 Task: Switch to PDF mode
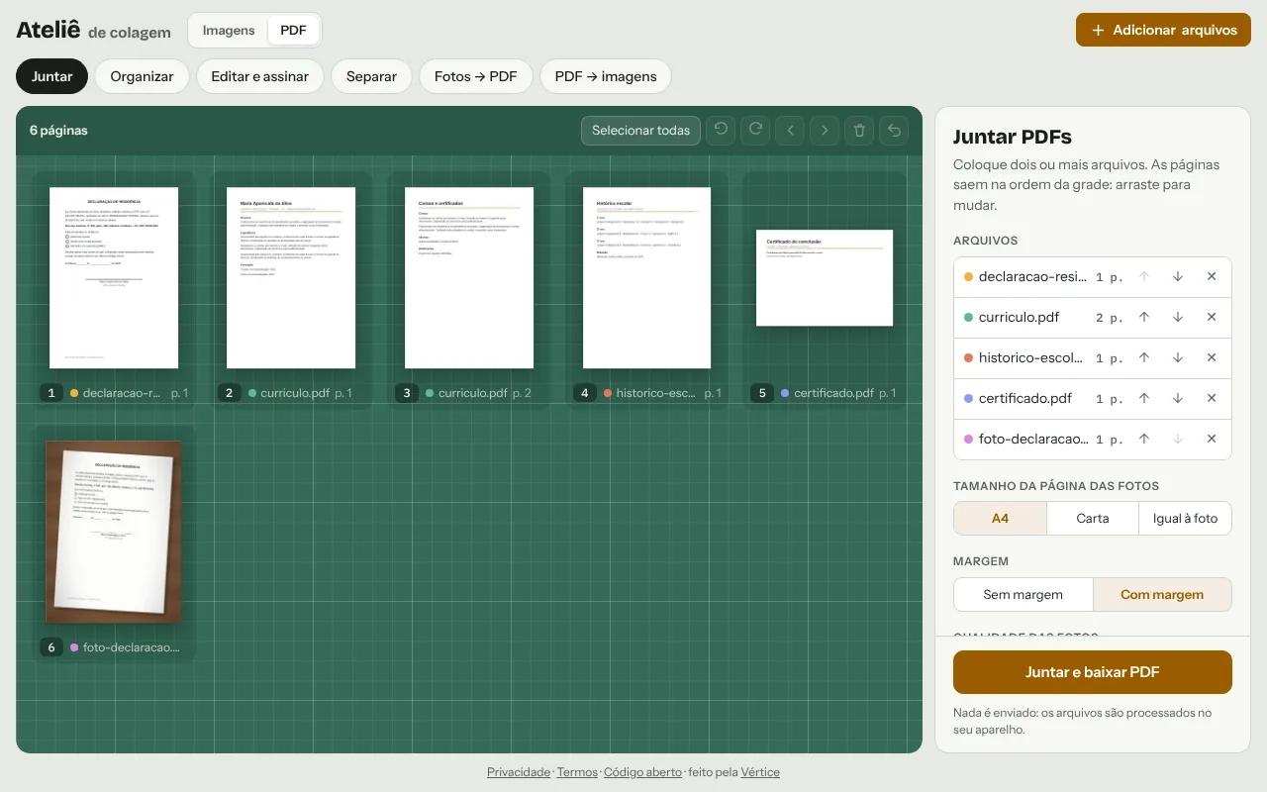[293, 30]
